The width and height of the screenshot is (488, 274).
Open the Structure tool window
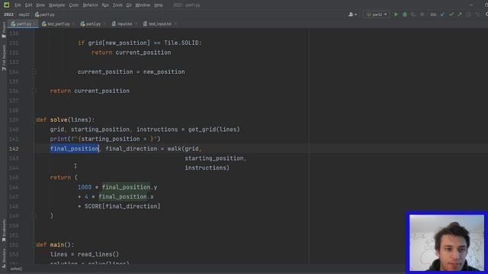click(4, 258)
